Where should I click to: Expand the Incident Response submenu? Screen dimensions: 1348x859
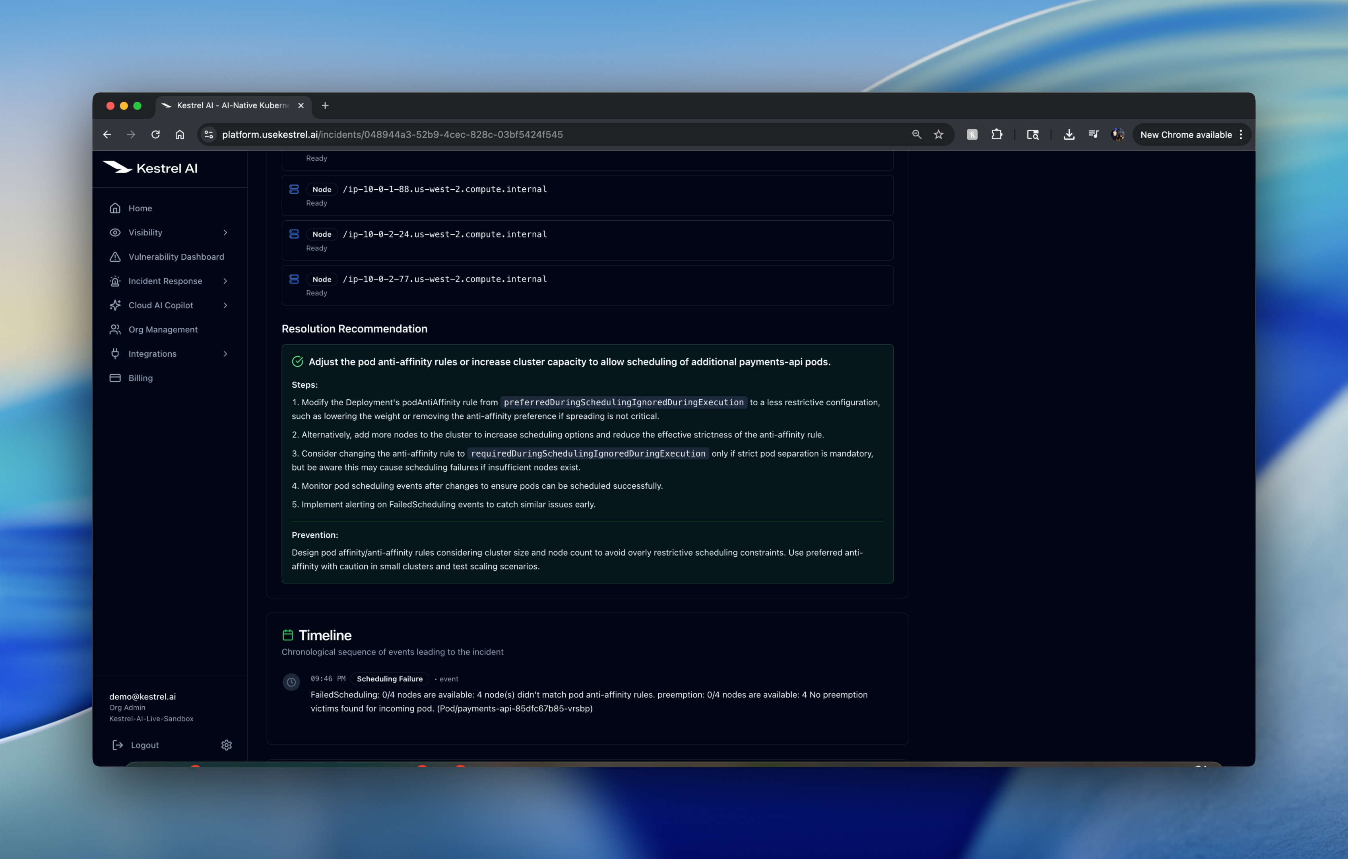[225, 281]
